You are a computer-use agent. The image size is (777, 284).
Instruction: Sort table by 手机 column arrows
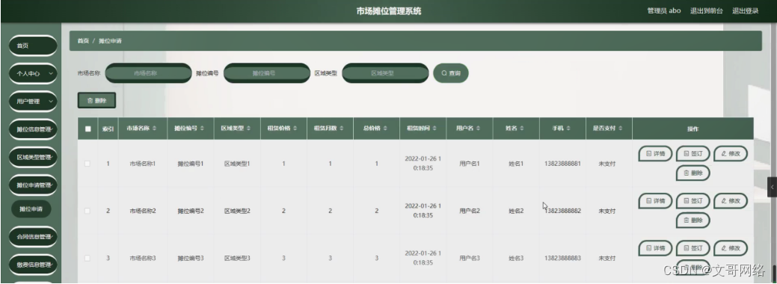tap(568, 129)
